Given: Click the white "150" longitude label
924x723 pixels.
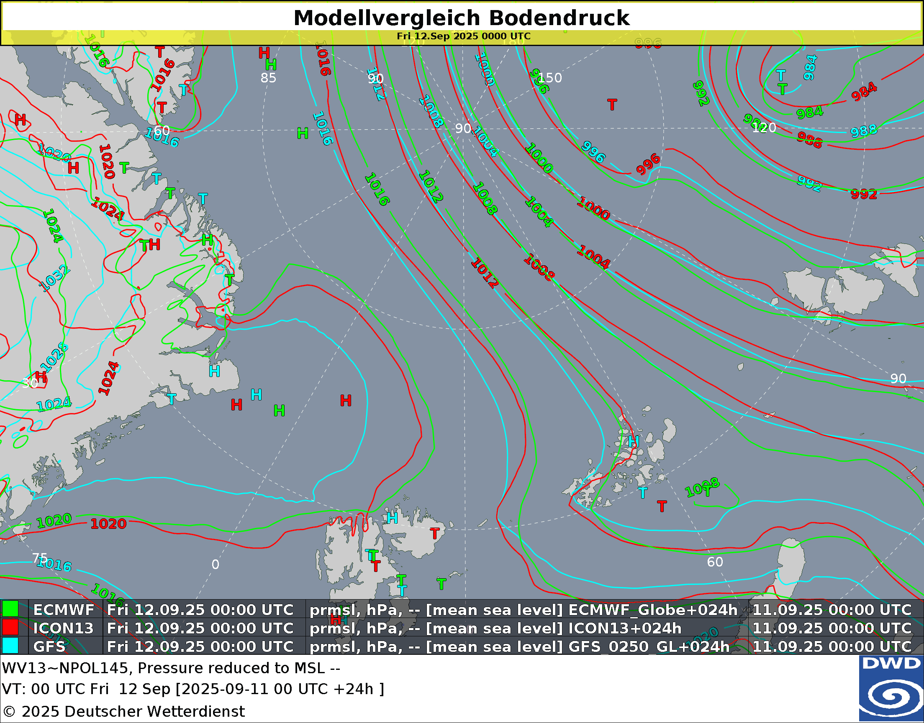Looking at the screenshot, I should (550, 78).
